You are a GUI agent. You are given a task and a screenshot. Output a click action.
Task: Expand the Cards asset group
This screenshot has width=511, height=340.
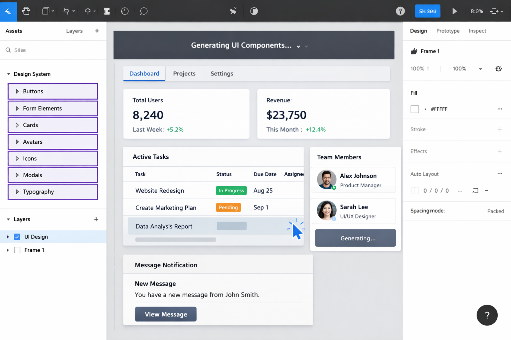(17, 125)
